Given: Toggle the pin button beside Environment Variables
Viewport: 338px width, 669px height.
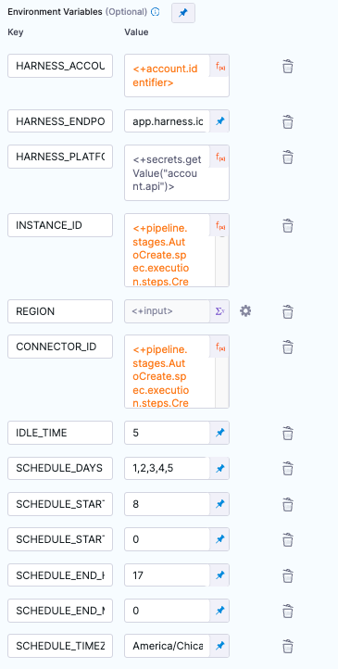Looking at the screenshot, I should point(183,13).
